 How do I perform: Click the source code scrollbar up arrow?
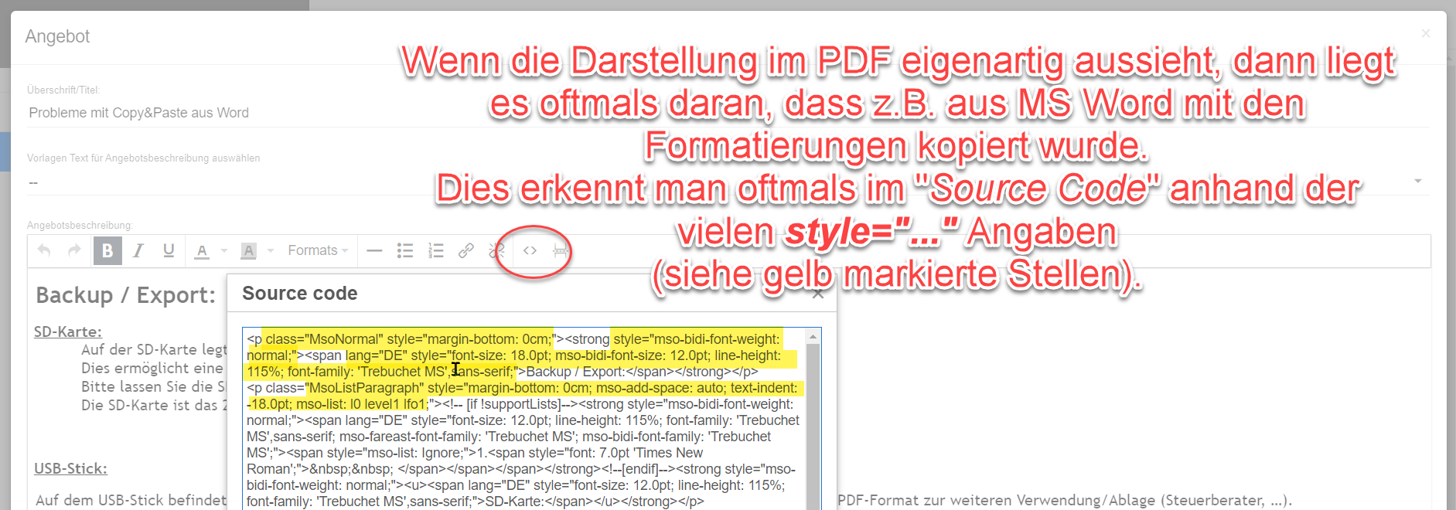tap(813, 337)
